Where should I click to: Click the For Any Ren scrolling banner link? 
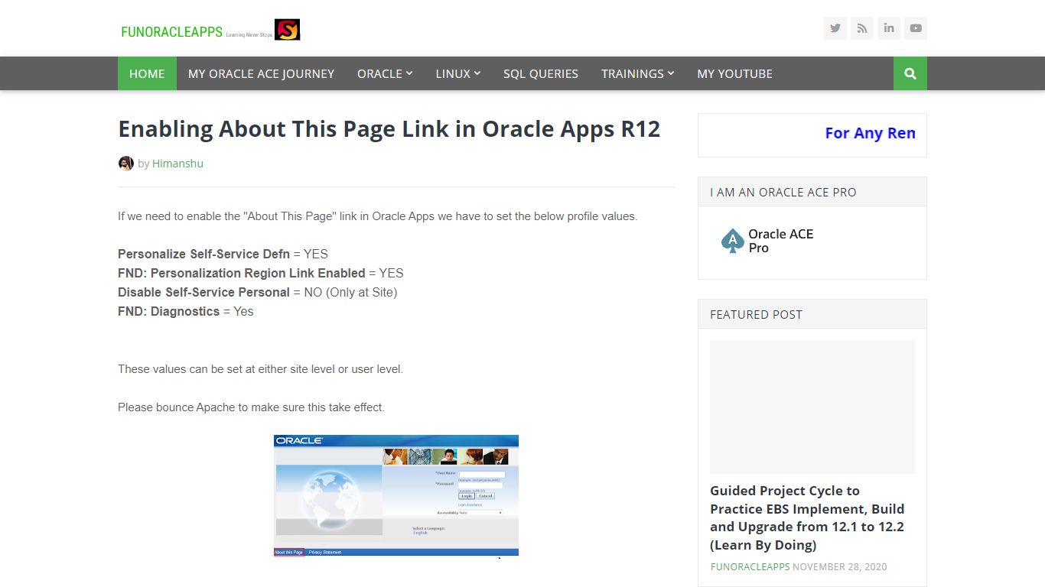(870, 133)
